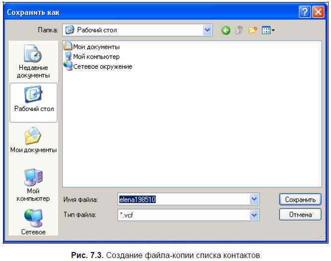The image size is (331, 261).
Task: Select Мой компьютер in file list
Action: pyautogui.click(x=96, y=57)
